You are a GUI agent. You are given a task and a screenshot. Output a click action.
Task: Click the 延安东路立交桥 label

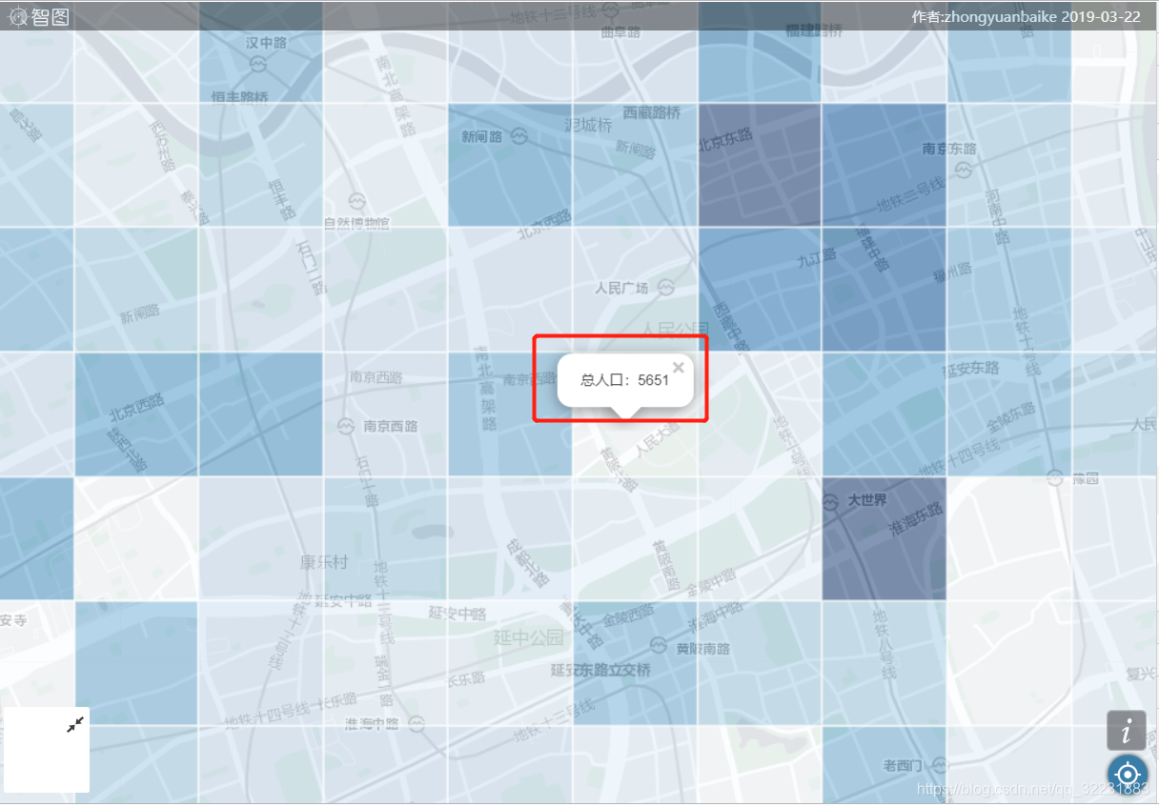[x=601, y=670]
